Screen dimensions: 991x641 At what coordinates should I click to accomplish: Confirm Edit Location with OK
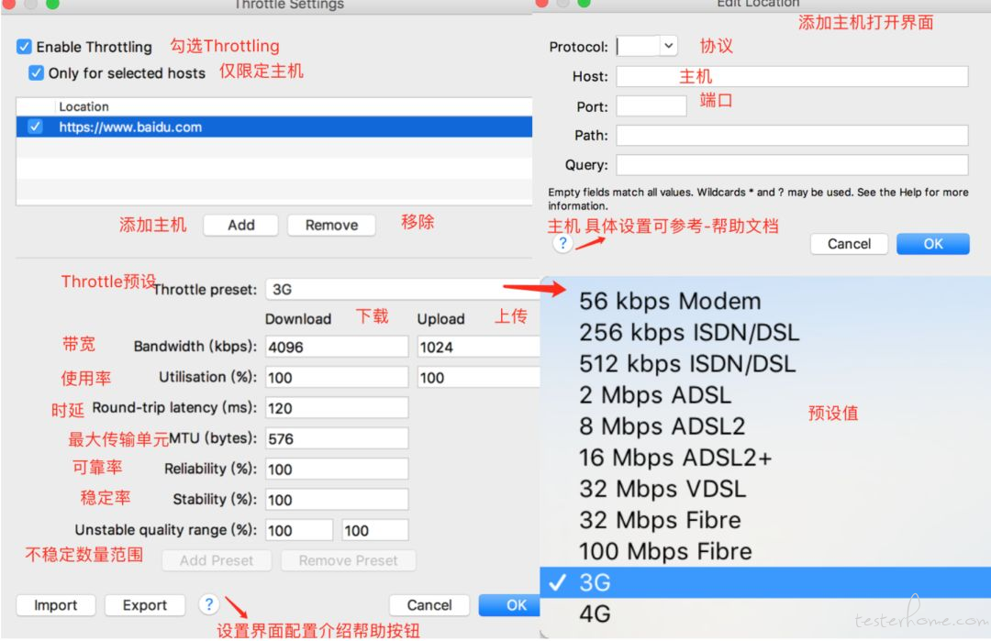[x=933, y=244]
